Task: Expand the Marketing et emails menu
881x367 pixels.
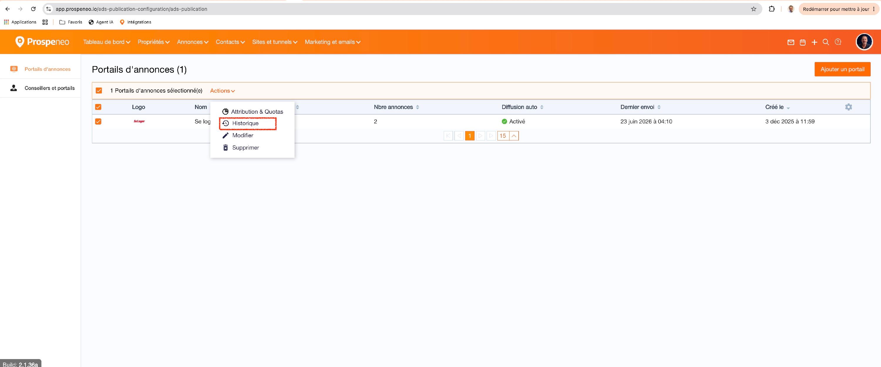Action: pos(332,42)
